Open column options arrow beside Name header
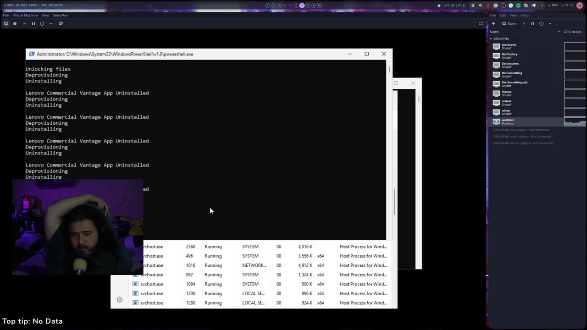The width and height of the screenshot is (587, 330). (559, 32)
